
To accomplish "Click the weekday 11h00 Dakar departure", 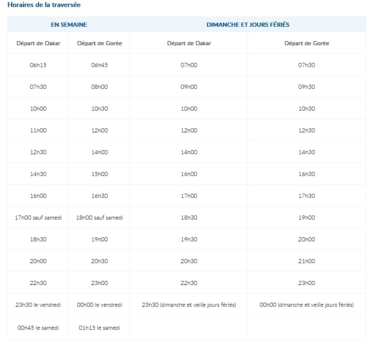I will tap(38, 130).
